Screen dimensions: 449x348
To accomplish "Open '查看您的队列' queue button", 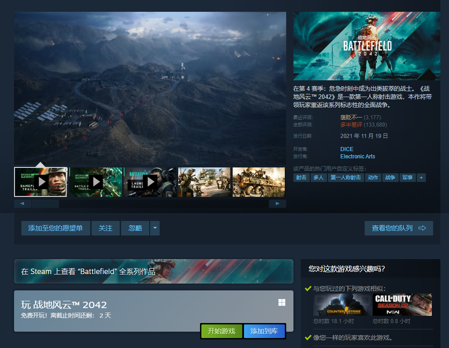I will (x=399, y=228).
